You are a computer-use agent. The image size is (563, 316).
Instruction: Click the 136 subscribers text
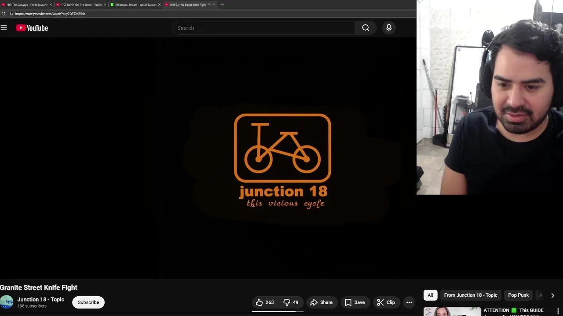(x=32, y=306)
